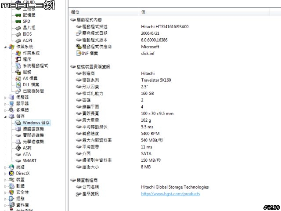Open the AX 檔案 icon
Image resolution: width=281 pixels, height=211 pixels.
click(x=18, y=78)
